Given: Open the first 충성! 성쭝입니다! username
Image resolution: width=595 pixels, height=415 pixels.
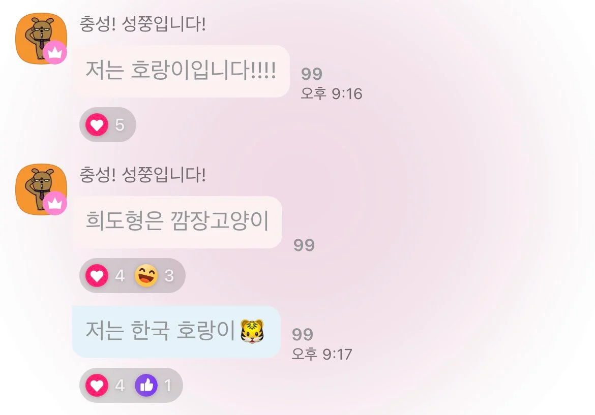Looking at the screenshot, I should coord(143,24).
